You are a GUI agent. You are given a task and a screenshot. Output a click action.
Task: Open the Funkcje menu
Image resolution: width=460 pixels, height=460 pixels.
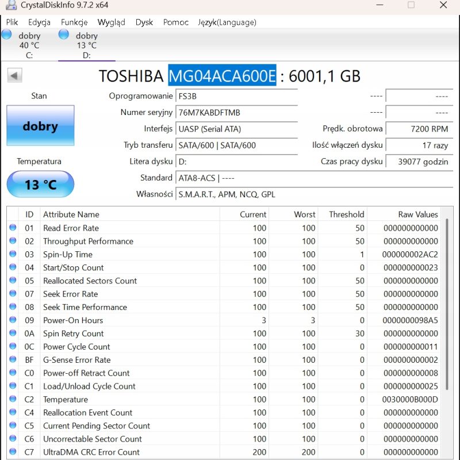(74, 22)
